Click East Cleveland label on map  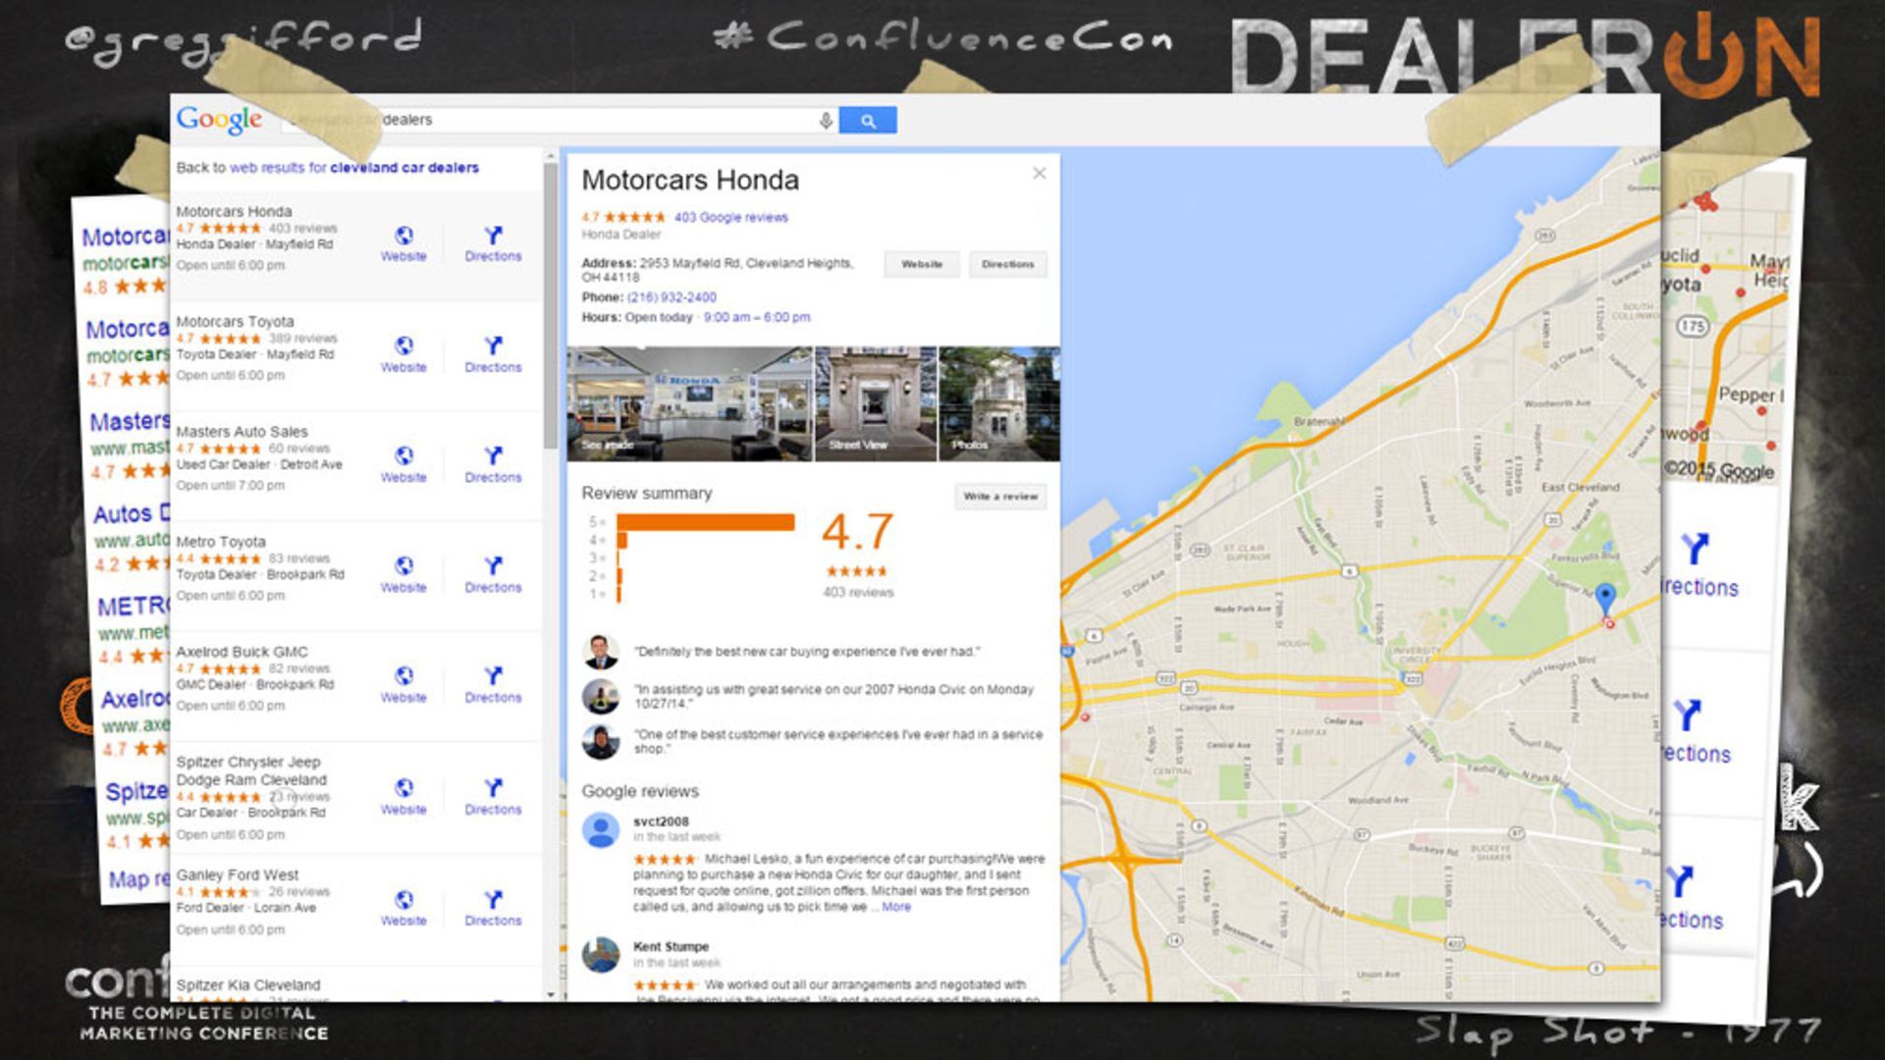[1581, 487]
